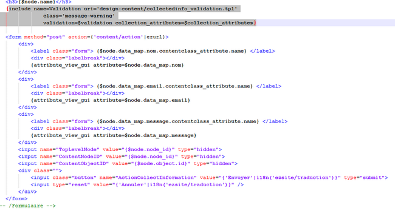This screenshot has width=395, height=219.
Task: Click the 'design:content/collectedinfo_validation.tpl' uri string
Action: [167, 9]
